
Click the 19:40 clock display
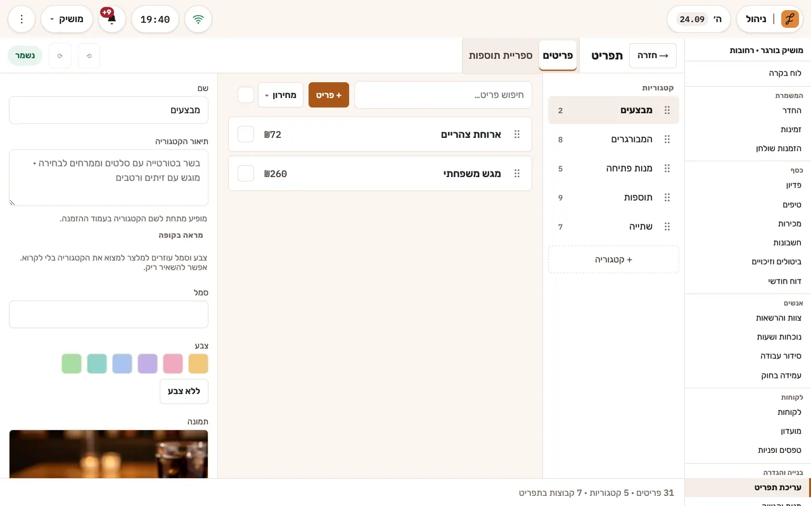(x=155, y=19)
